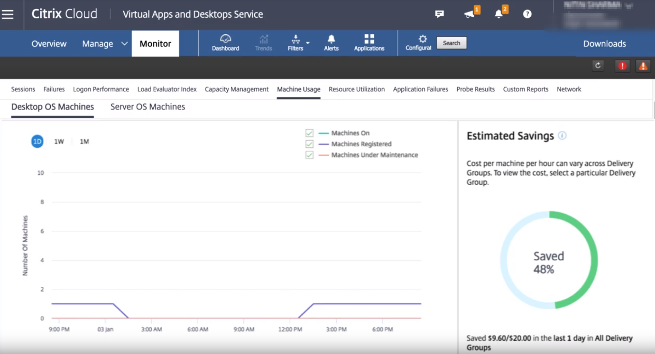Uncheck the Machines On checkbox
This screenshot has width=655, height=354.
coord(309,133)
